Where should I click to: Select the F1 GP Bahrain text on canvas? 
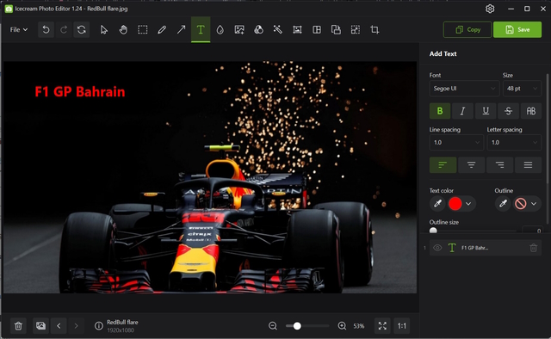[80, 92]
